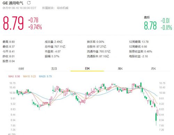Click the main price 8.79
Viewport: 174px width, 135px height.
pyautogui.click(x=13, y=23)
